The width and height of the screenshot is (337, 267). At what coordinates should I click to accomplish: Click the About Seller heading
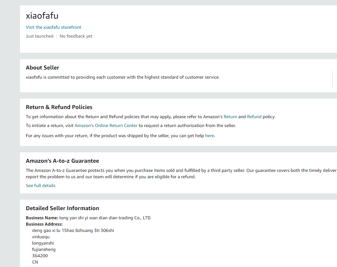click(42, 68)
